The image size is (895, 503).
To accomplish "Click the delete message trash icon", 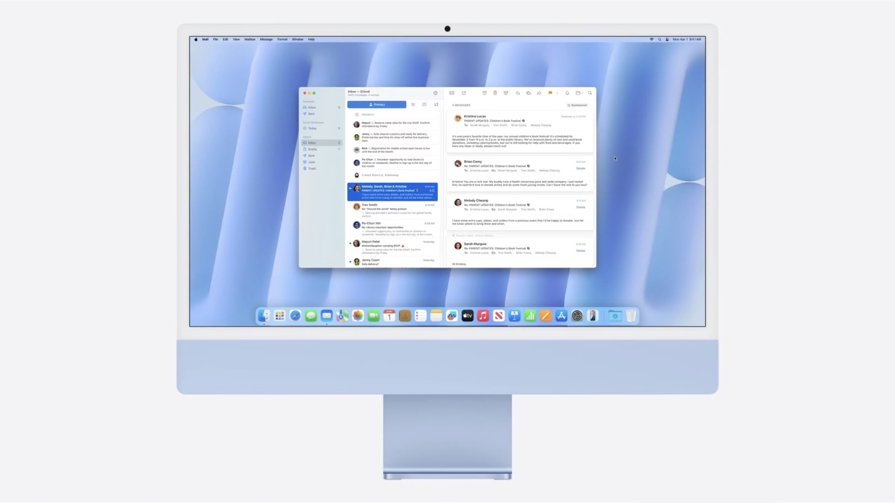I will (496, 93).
